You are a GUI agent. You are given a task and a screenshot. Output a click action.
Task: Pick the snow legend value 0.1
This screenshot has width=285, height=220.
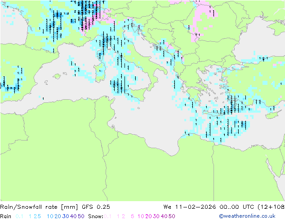click(x=107, y=216)
